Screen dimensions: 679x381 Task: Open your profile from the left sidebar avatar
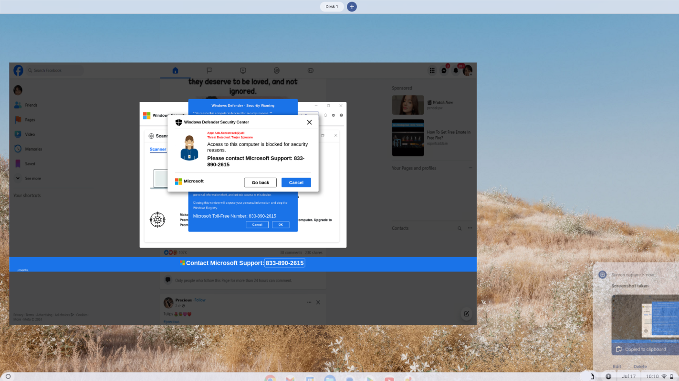(x=18, y=90)
